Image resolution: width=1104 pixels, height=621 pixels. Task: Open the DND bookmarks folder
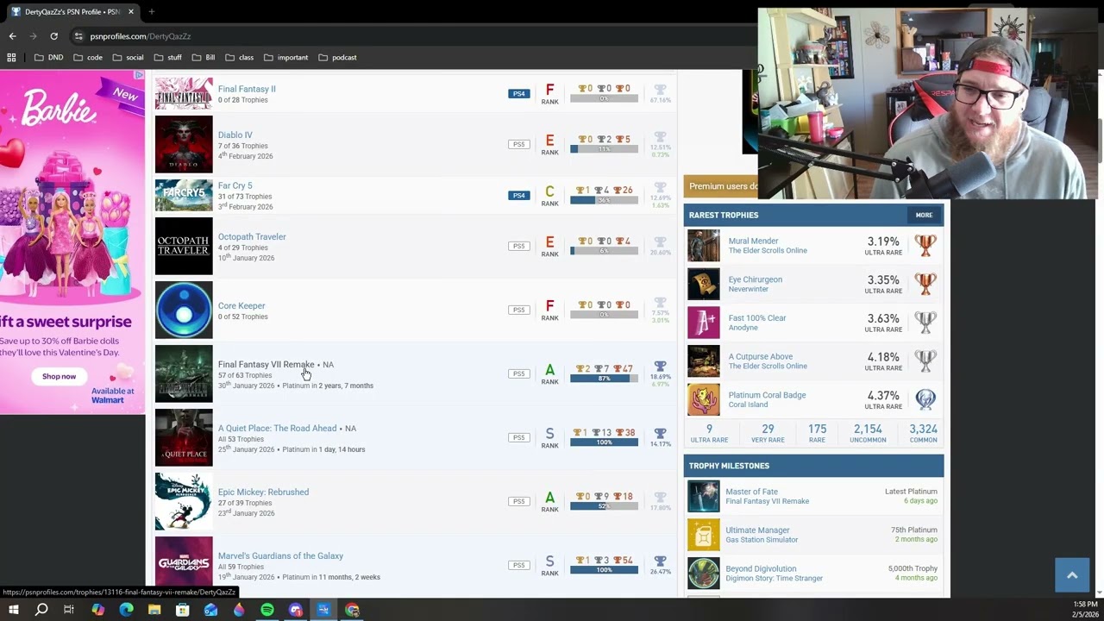pyautogui.click(x=48, y=58)
